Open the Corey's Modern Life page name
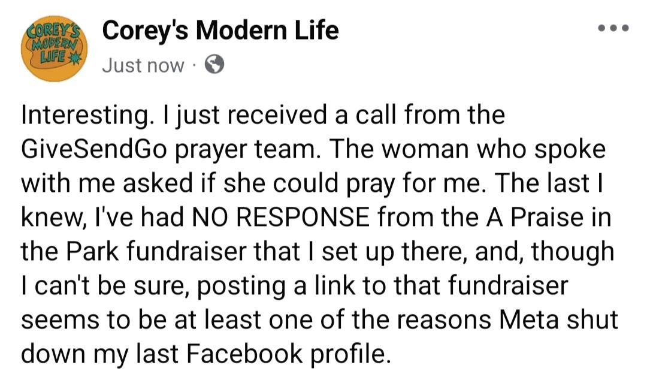 [x=220, y=31]
